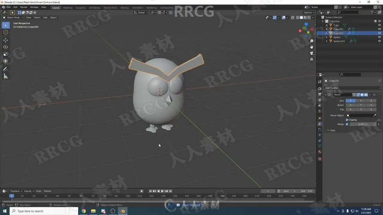This screenshot has height=215, width=383.
Task: Collapse the Mirror modifier panel
Action: [326, 95]
